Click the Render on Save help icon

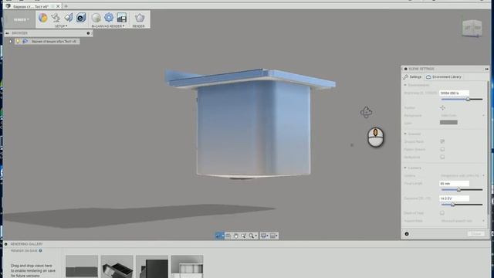click(40, 251)
